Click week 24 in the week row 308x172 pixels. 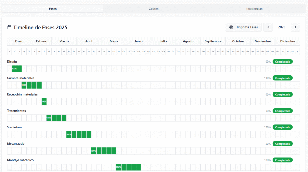click(x=138, y=51)
